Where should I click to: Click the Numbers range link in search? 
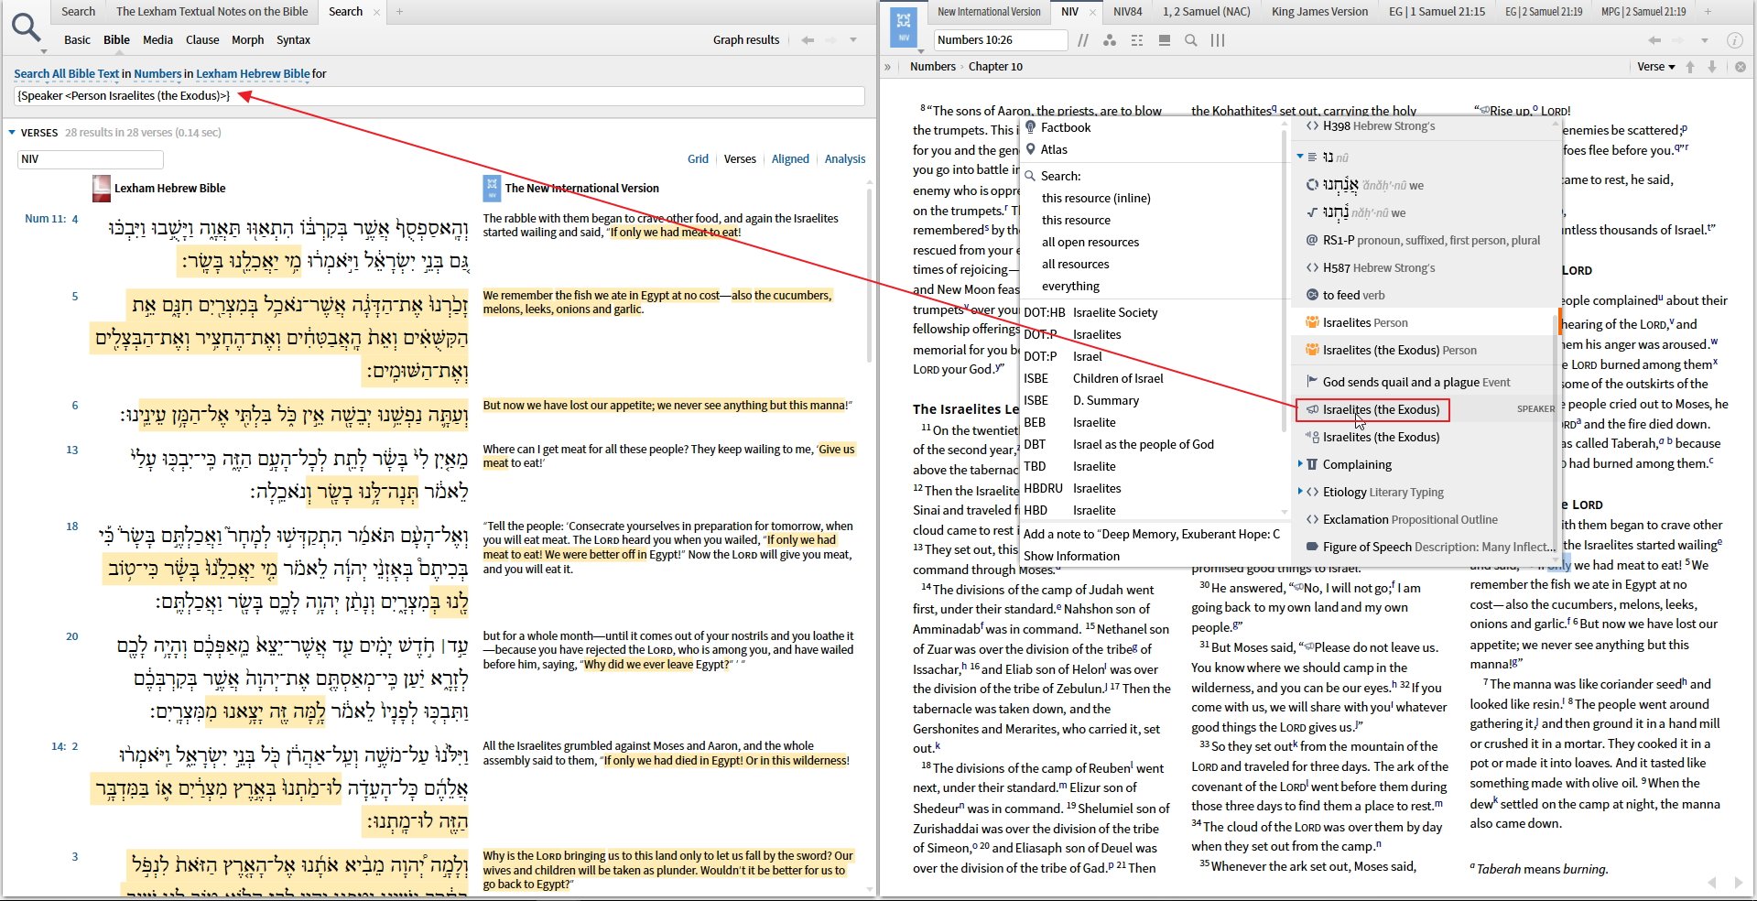157,74
